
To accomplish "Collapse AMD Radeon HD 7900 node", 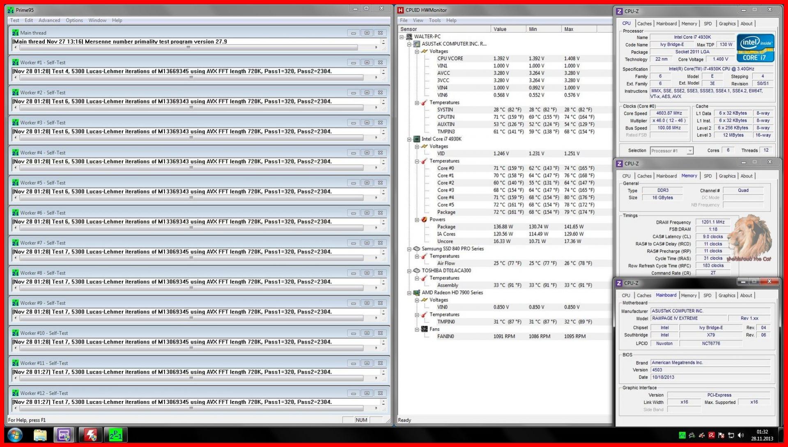I will [x=409, y=293].
